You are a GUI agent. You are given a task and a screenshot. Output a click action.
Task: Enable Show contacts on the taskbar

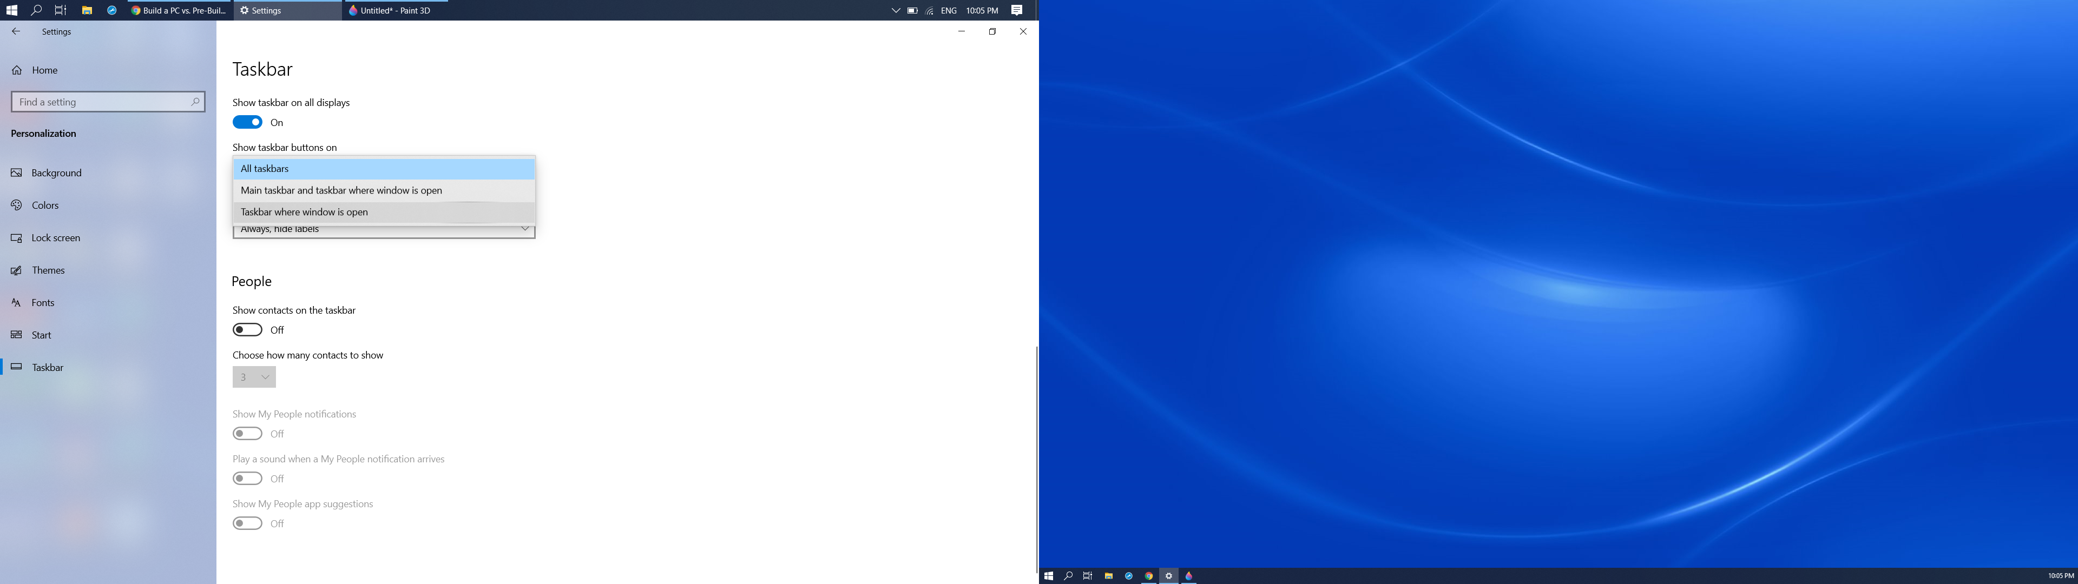248,330
